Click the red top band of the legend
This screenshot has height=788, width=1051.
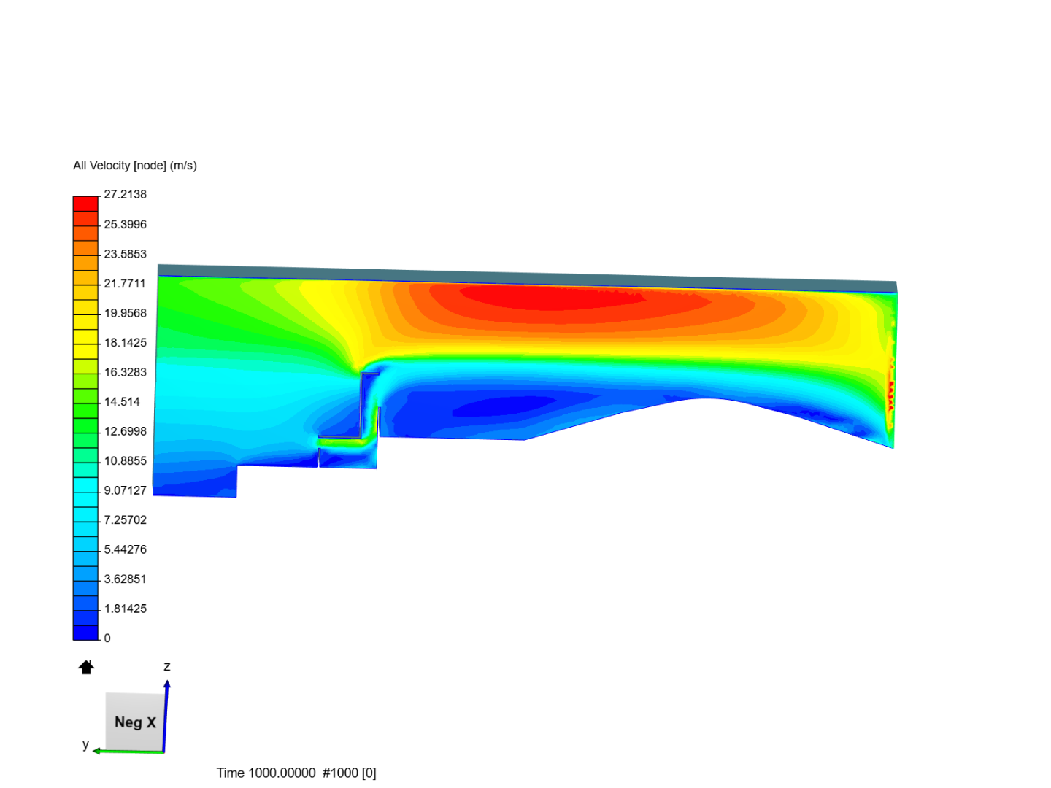(85, 204)
